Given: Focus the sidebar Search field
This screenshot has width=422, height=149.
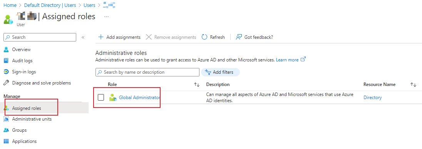Looking at the screenshot, I should coord(40,37).
